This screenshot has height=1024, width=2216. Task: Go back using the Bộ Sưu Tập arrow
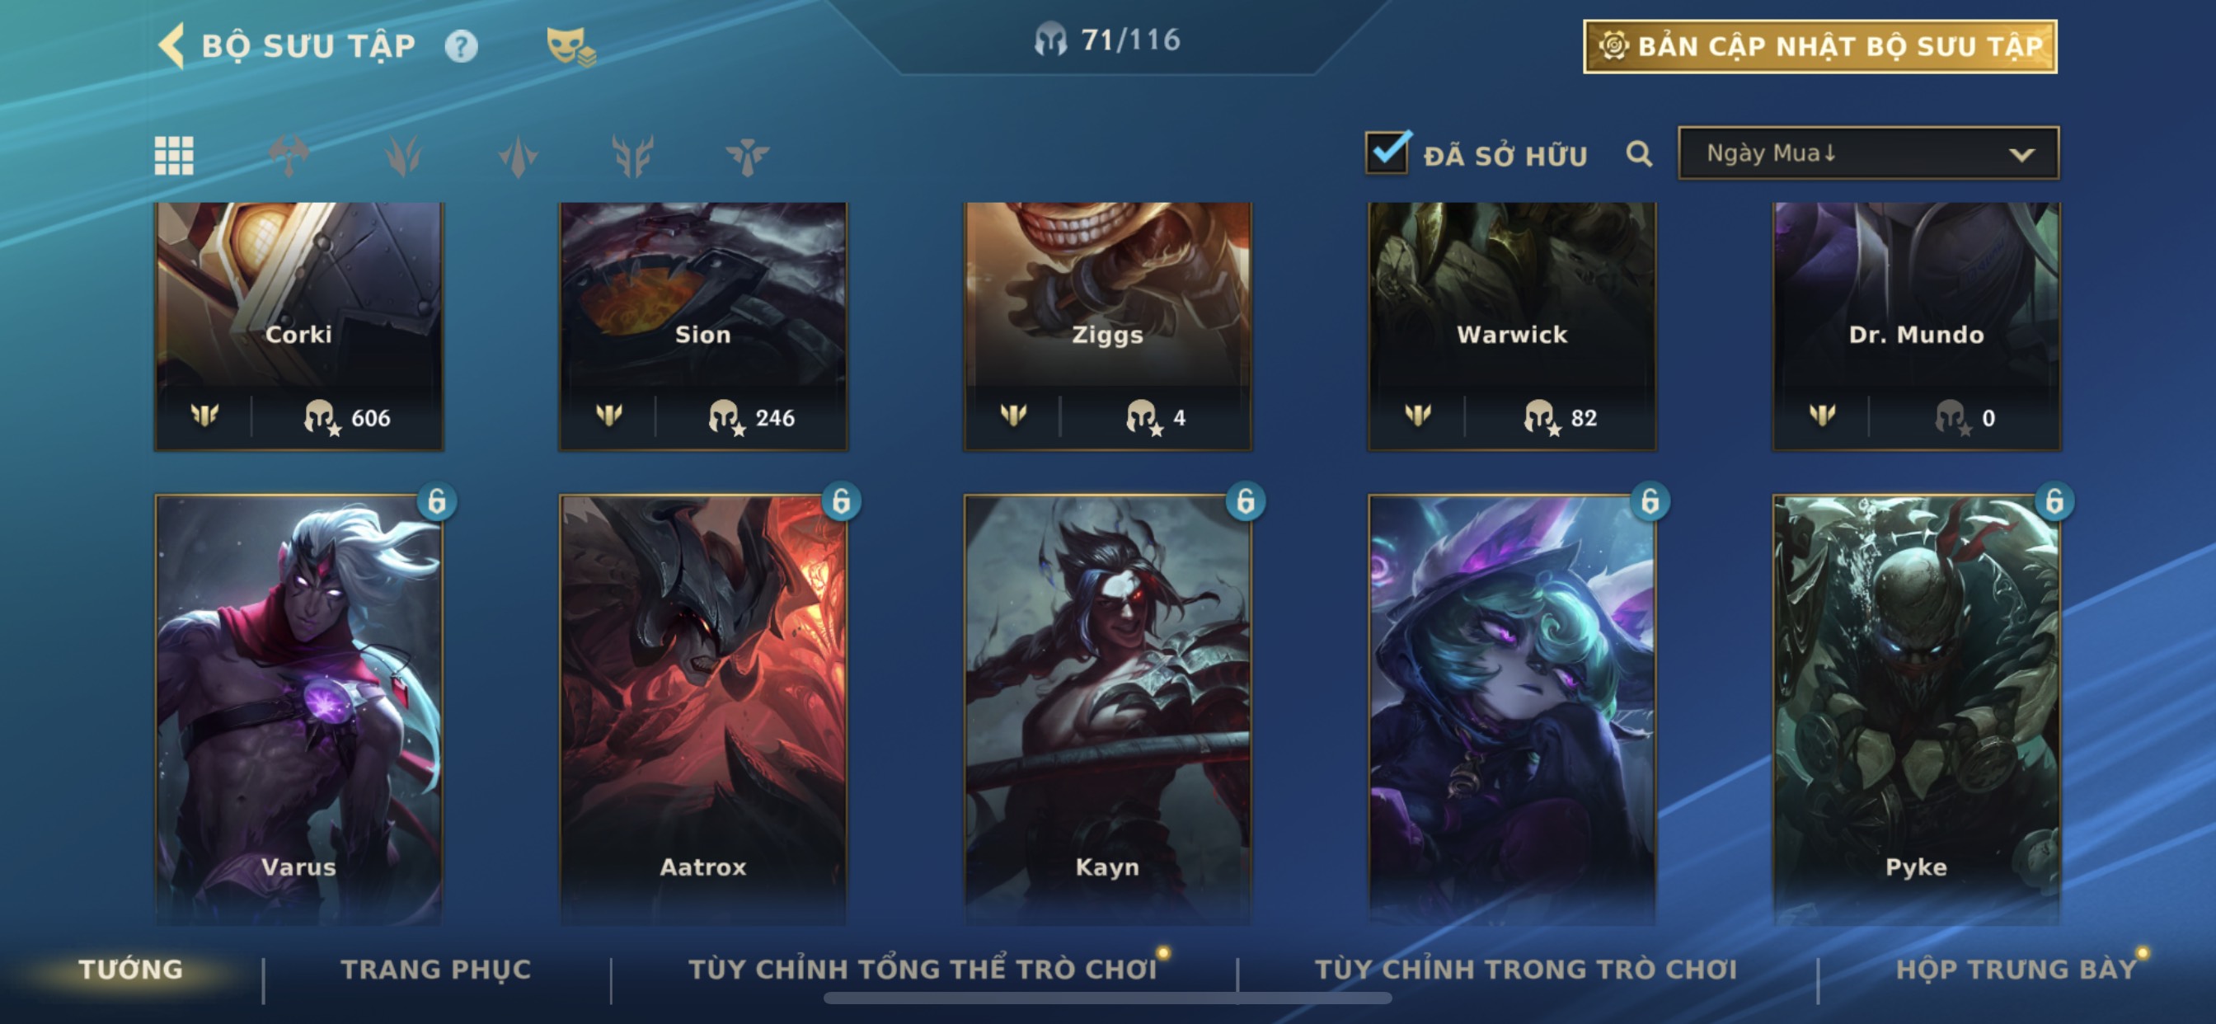(171, 45)
